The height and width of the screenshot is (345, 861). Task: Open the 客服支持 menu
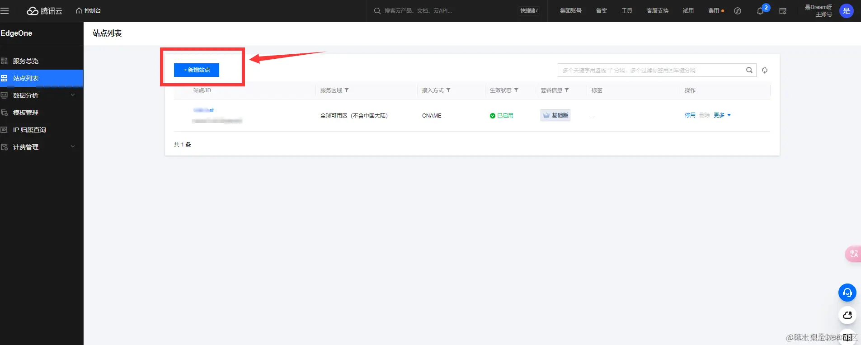tap(657, 11)
